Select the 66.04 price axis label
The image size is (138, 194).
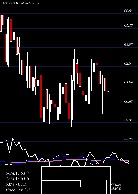pyautogui.click(x=129, y=11)
